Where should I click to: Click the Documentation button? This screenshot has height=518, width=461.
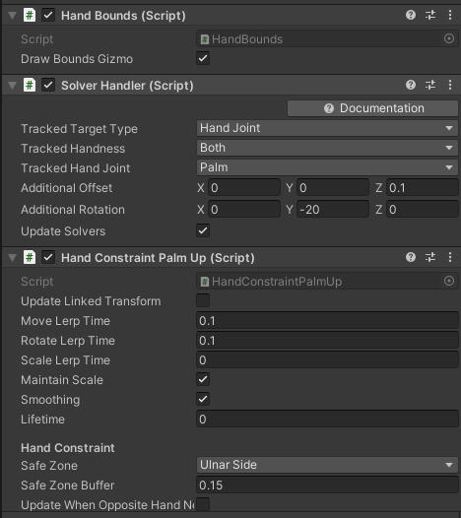click(x=372, y=108)
